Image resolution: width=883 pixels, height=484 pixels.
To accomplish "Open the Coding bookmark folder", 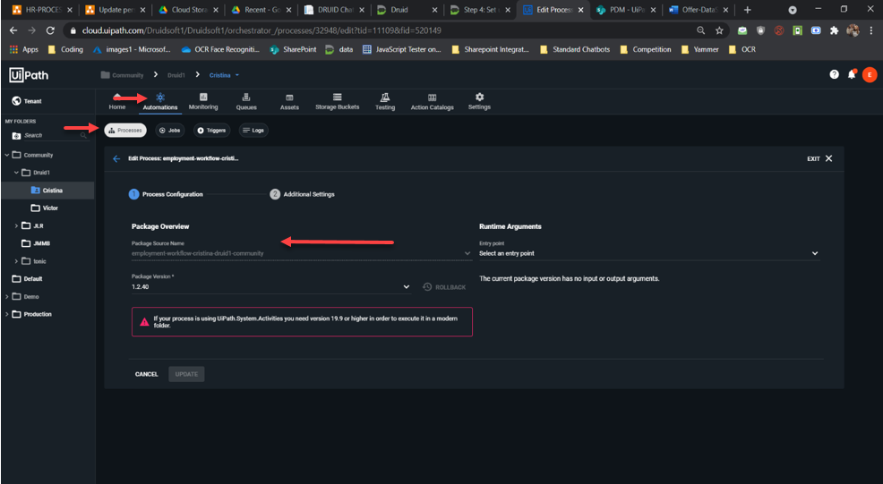I will tap(66, 49).
